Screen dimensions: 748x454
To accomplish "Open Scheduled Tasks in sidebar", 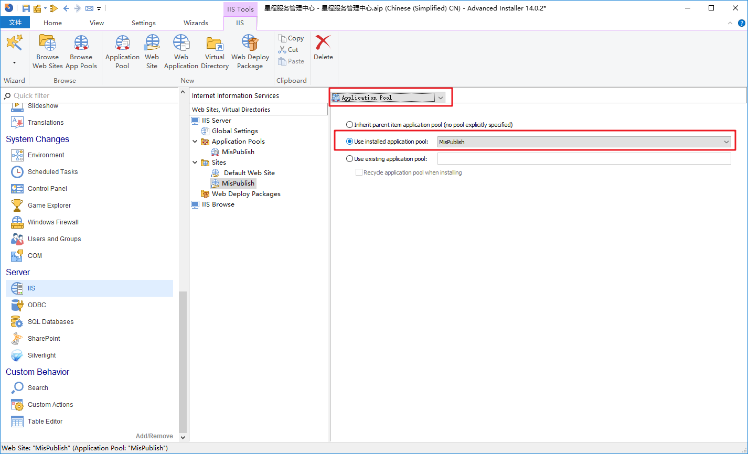I will (x=52, y=172).
